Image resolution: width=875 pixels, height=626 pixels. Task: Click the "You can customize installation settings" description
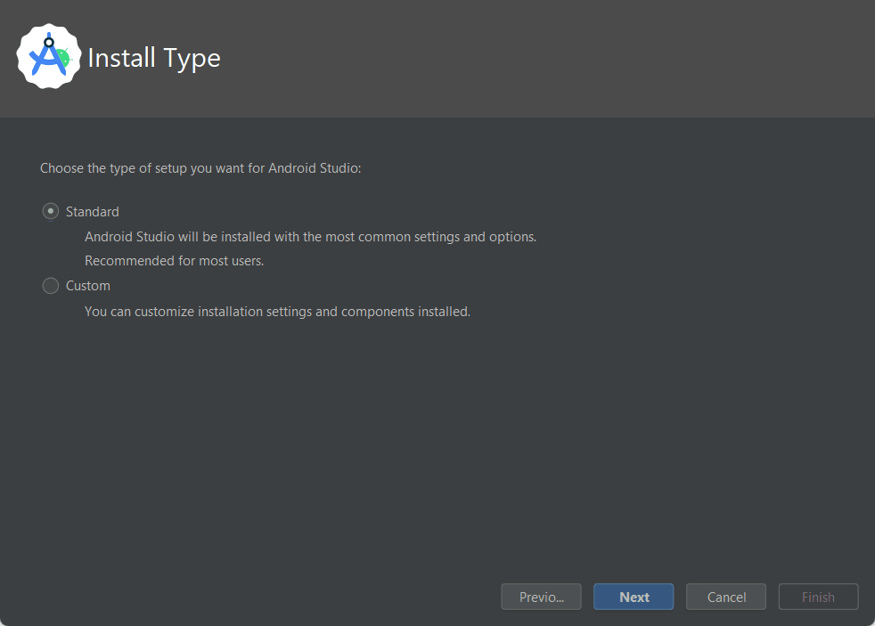277,312
